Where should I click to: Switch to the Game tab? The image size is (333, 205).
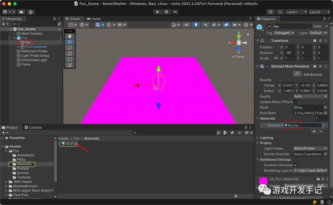93,19
